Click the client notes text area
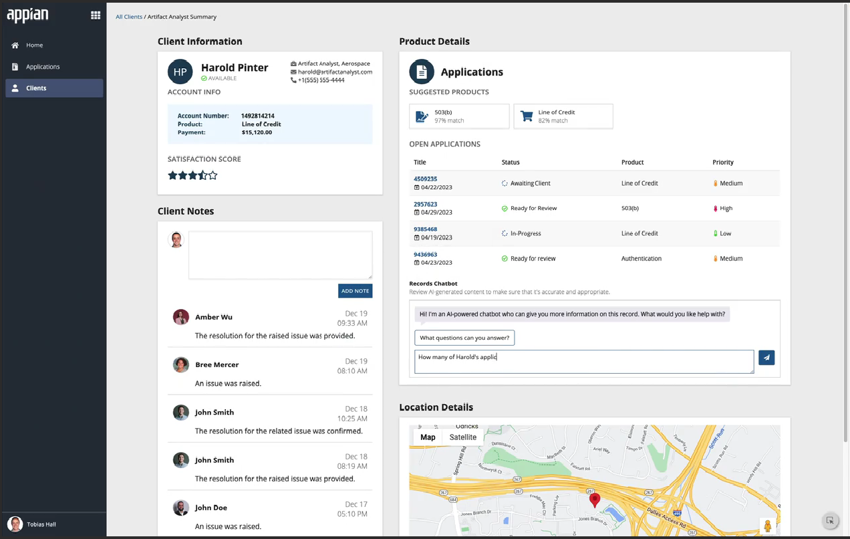The image size is (850, 539). [281, 255]
